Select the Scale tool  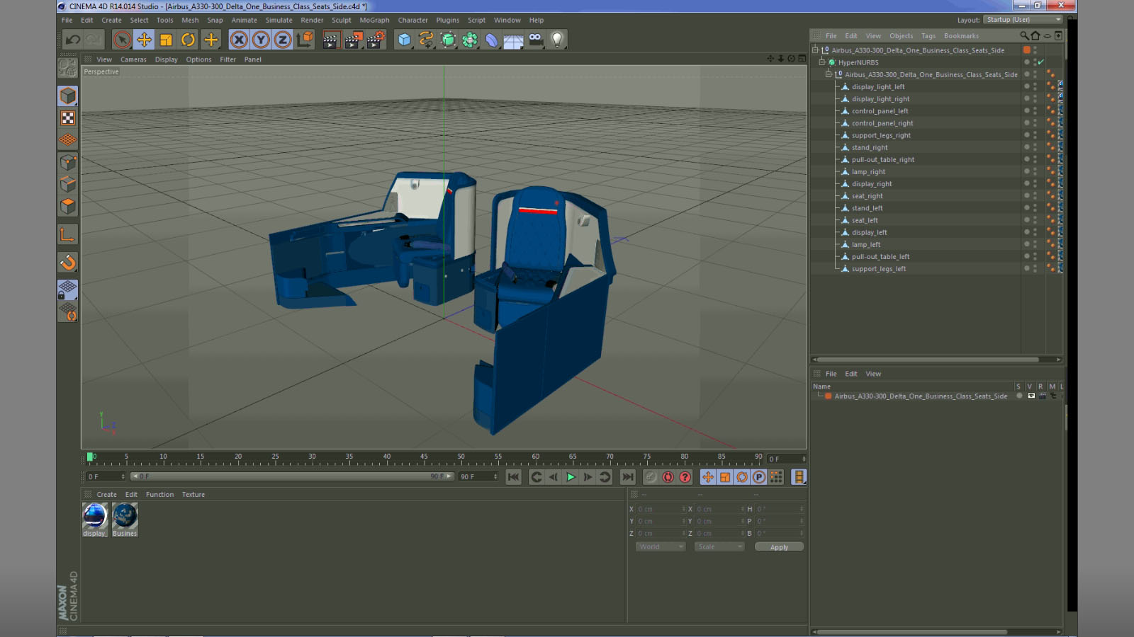166,40
